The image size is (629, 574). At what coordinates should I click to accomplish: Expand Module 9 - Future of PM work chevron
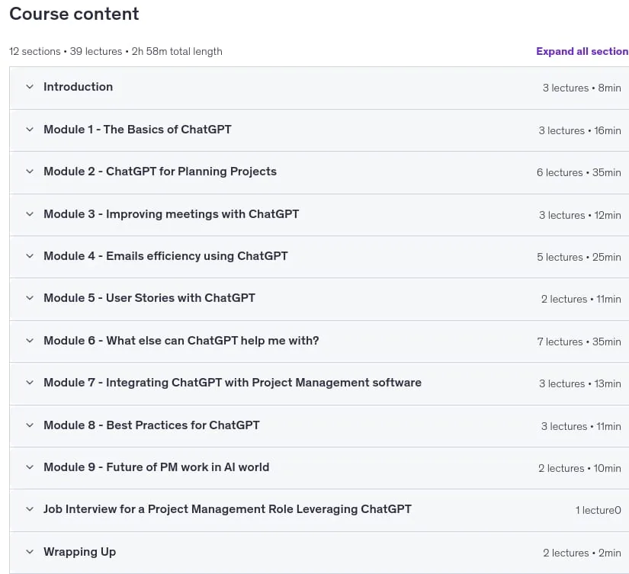click(30, 467)
